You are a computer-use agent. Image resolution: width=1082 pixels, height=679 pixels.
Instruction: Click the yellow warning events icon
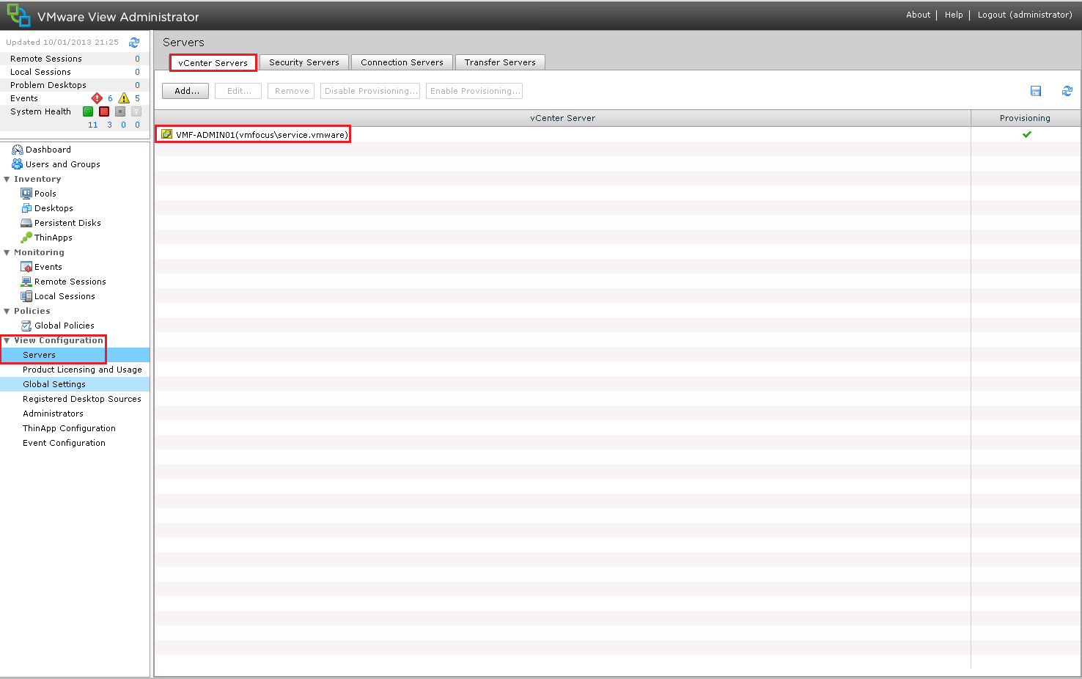(124, 98)
